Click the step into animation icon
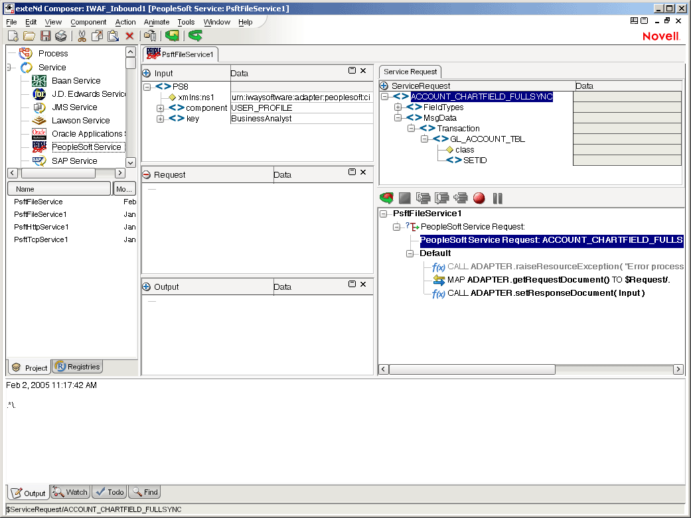691x518 pixels. click(x=423, y=198)
